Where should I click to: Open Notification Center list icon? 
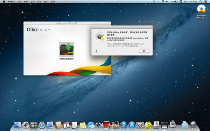pos(205,1)
